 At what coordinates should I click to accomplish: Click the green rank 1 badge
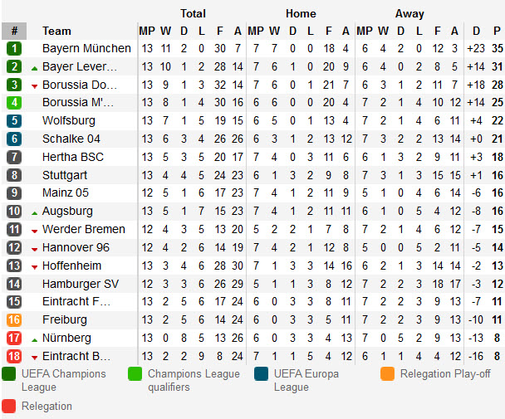(14, 49)
